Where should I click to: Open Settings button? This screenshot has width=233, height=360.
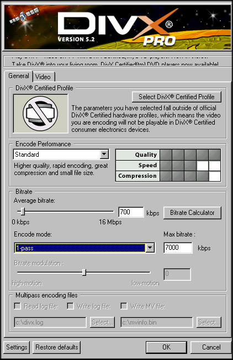pyautogui.click(x=17, y=347)
